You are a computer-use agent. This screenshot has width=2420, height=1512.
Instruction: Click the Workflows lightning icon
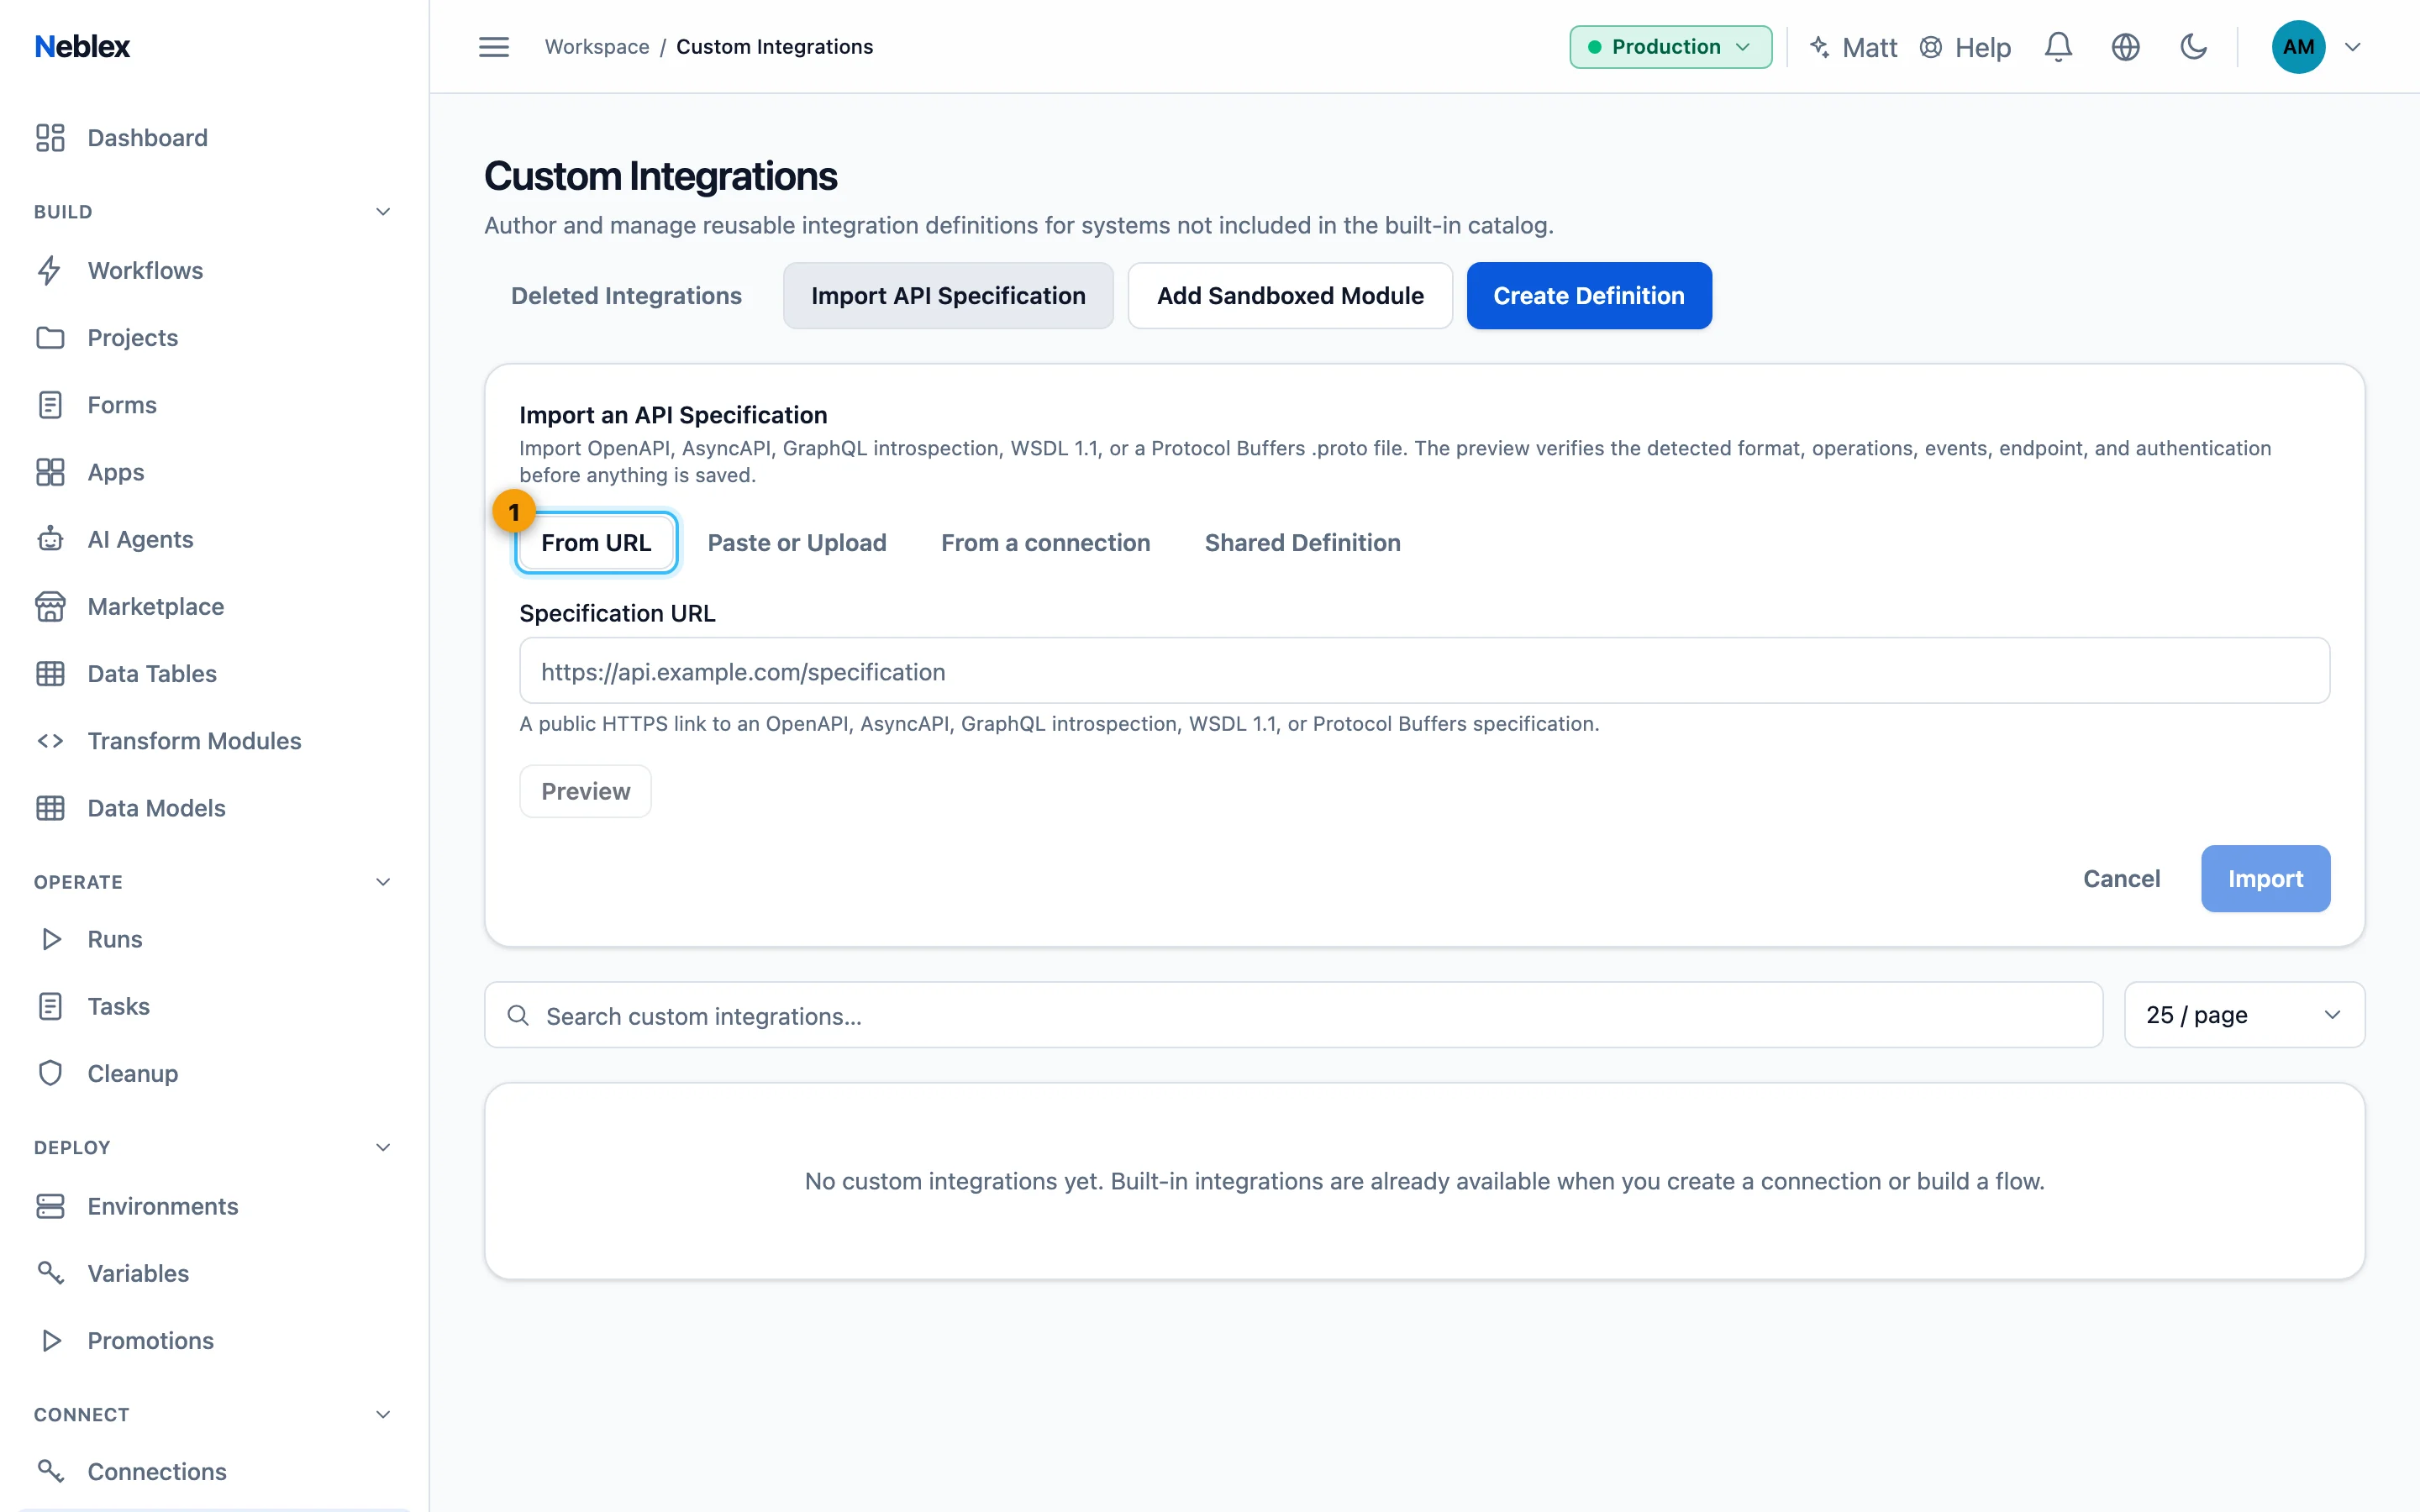tap(50, 270)
